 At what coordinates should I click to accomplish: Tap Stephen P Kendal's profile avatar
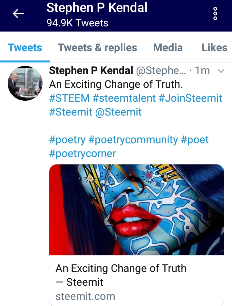tap(25, 83)
